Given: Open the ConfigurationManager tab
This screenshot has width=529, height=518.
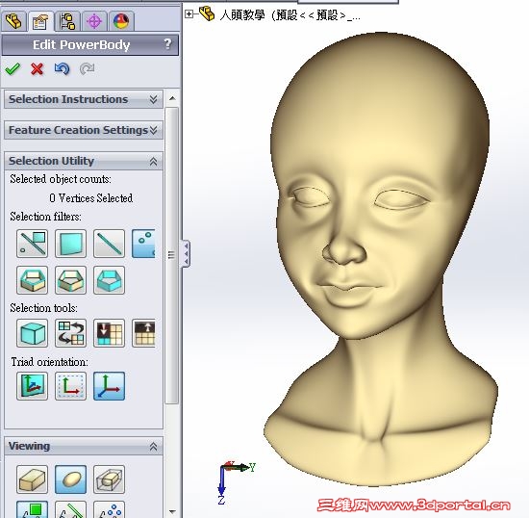Looking at the screenshot, I should (67, 21).
